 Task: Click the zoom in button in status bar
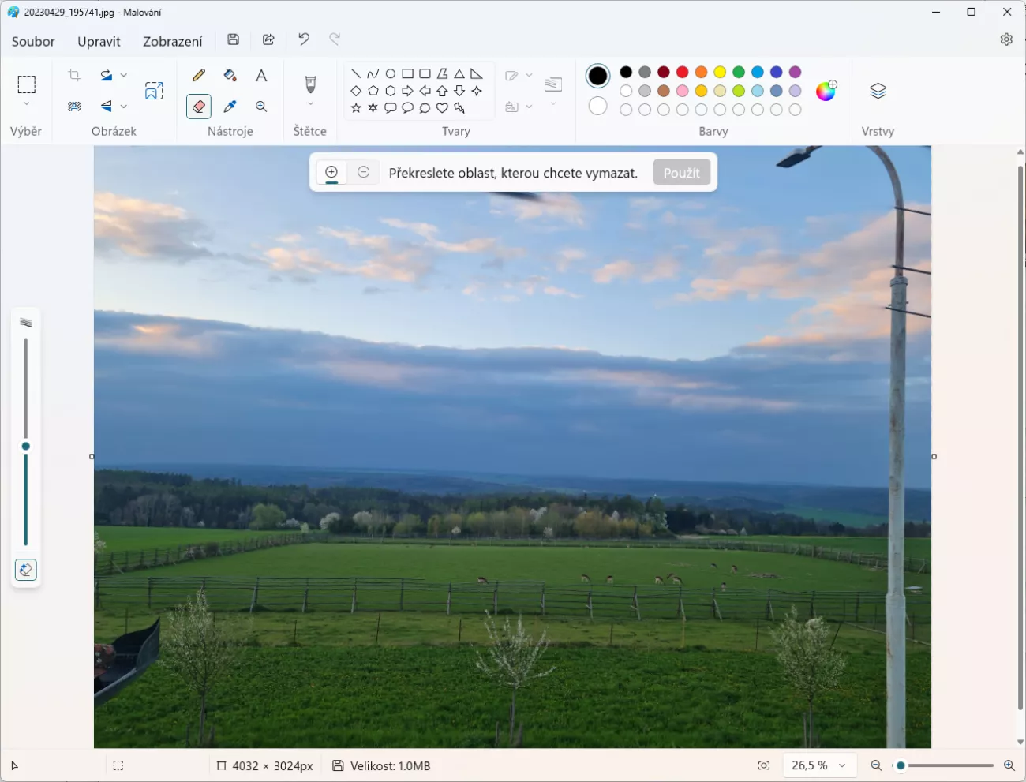pos(1009,765)
